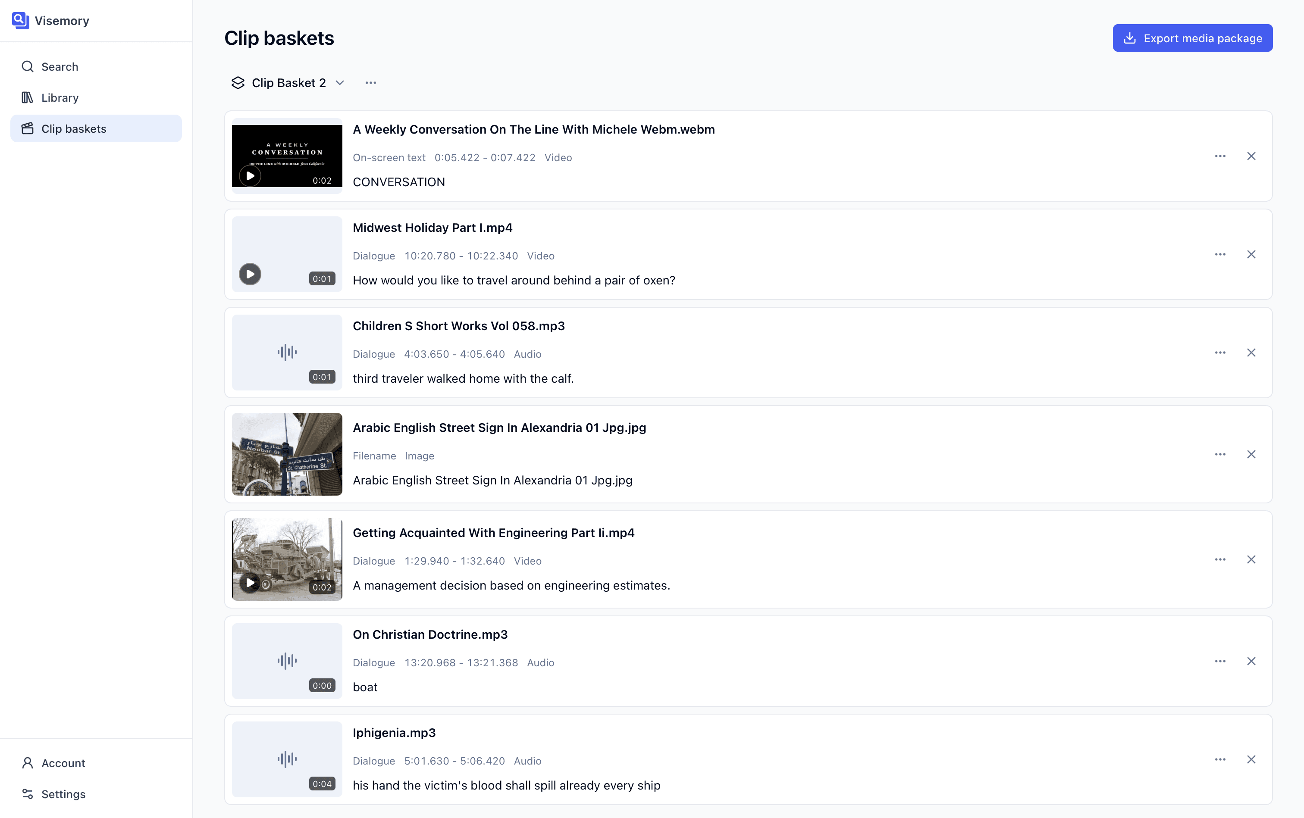This screenshot has height=818, width=1304.
Task: Click Export media package button
Action: [x=1192, y=38]
